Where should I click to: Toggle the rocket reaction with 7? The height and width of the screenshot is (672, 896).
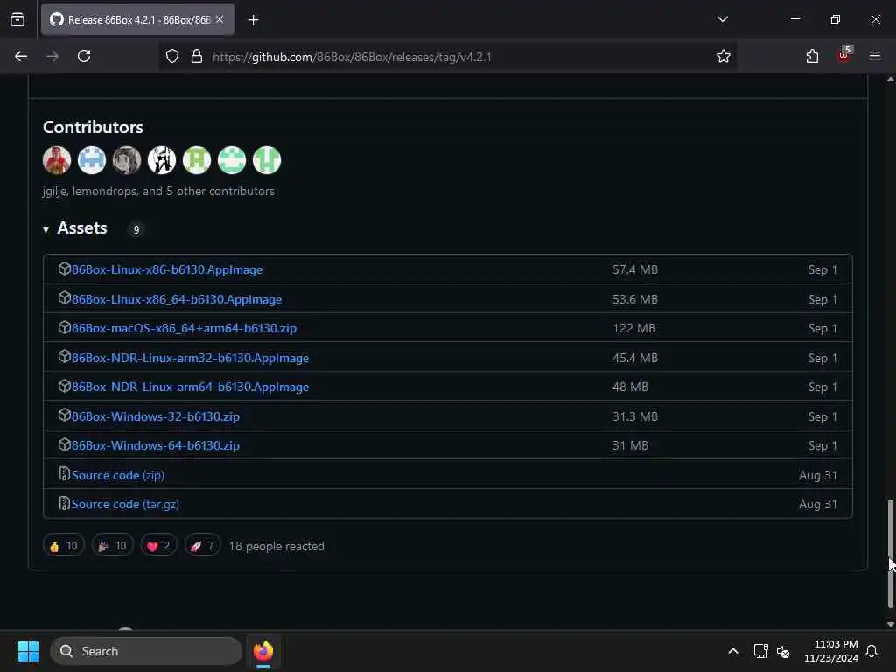[202, 546]
